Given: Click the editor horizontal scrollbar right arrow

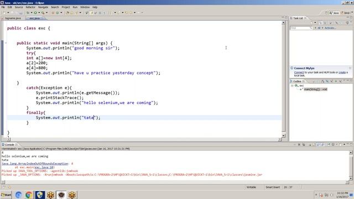Looking at the screenshot, I should point(280,139).
